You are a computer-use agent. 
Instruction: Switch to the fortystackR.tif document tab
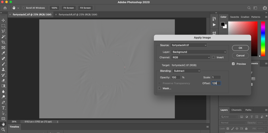pyautogui.click(x=78, y=15)
